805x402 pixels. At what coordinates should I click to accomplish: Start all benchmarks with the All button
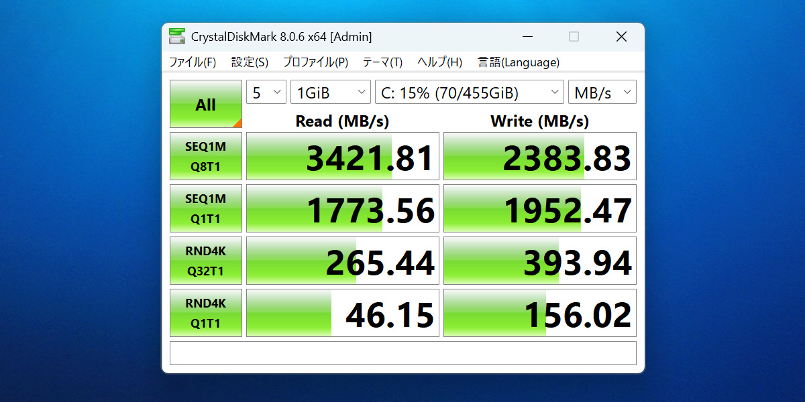pos(205,105)
